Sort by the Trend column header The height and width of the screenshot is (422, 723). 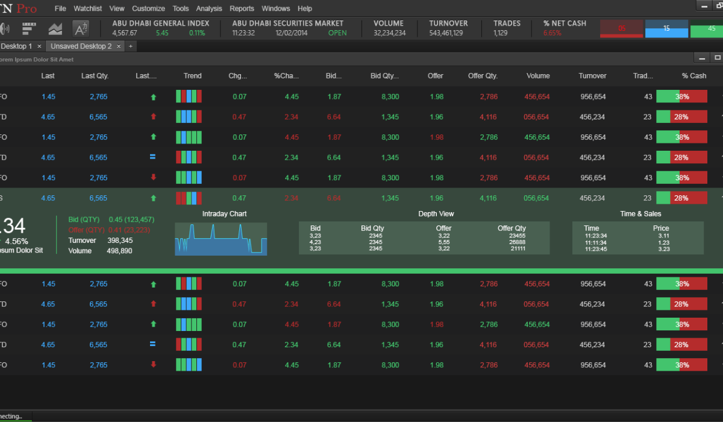point(192,76)
